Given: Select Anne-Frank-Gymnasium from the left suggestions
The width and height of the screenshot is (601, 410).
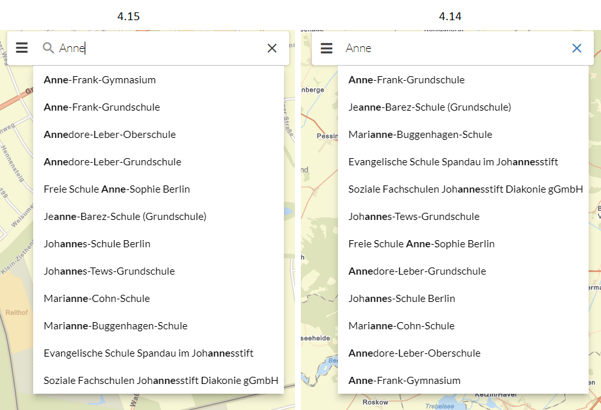Looking at the screenshot, I should click(x=100, y=79).
